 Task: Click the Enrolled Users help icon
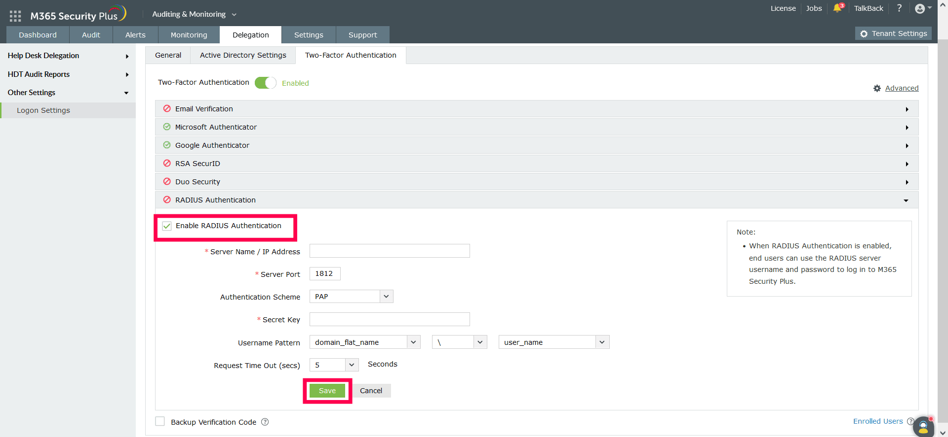pyautogui.click(x=910, y=421)
